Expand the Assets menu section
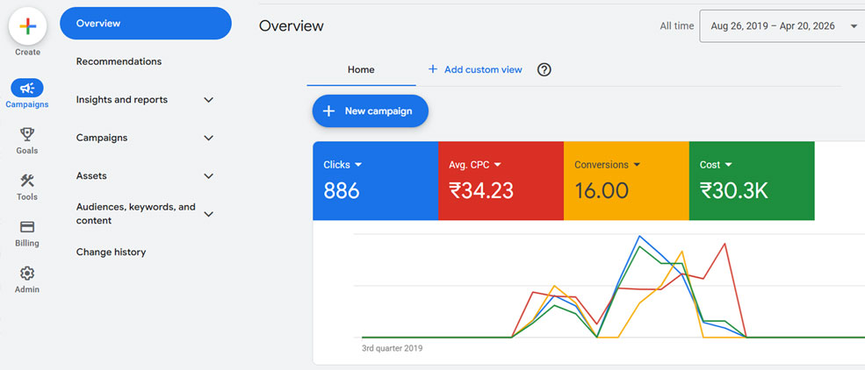The image size is (865, 370). (x=208, y=176)
